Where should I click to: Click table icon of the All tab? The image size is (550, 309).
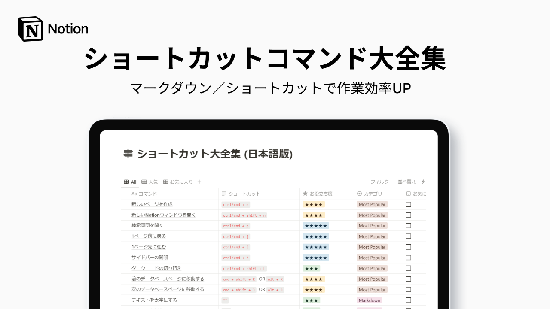[x=126, y=182]
